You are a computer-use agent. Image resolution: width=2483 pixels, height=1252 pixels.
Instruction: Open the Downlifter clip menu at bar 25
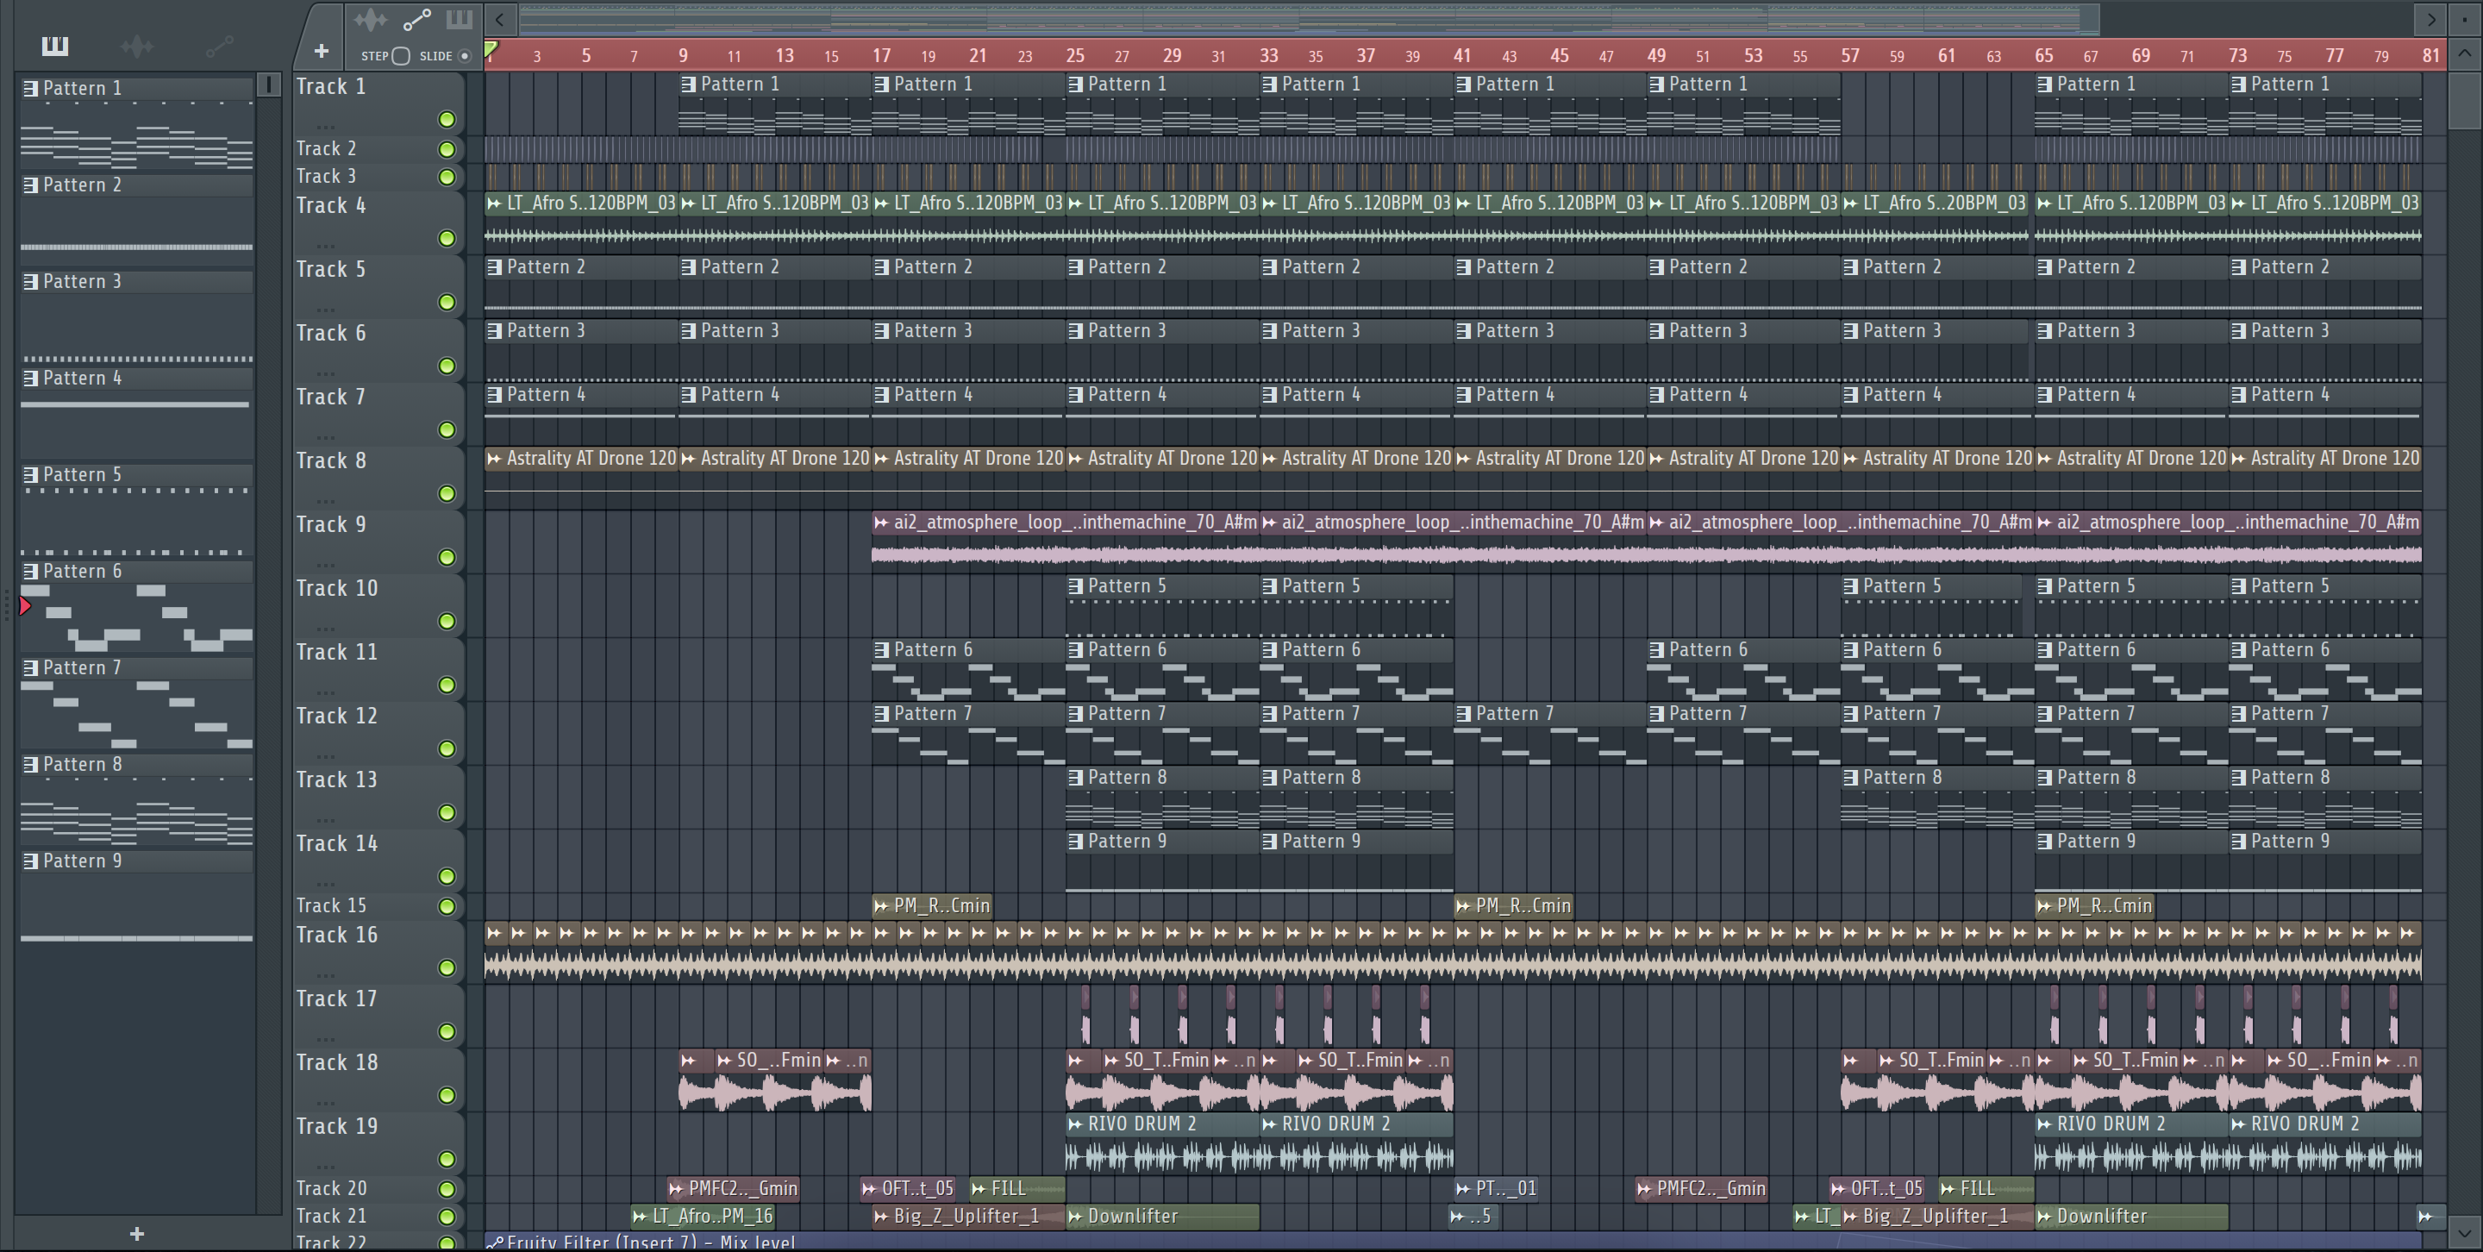click(1075, 1217)
